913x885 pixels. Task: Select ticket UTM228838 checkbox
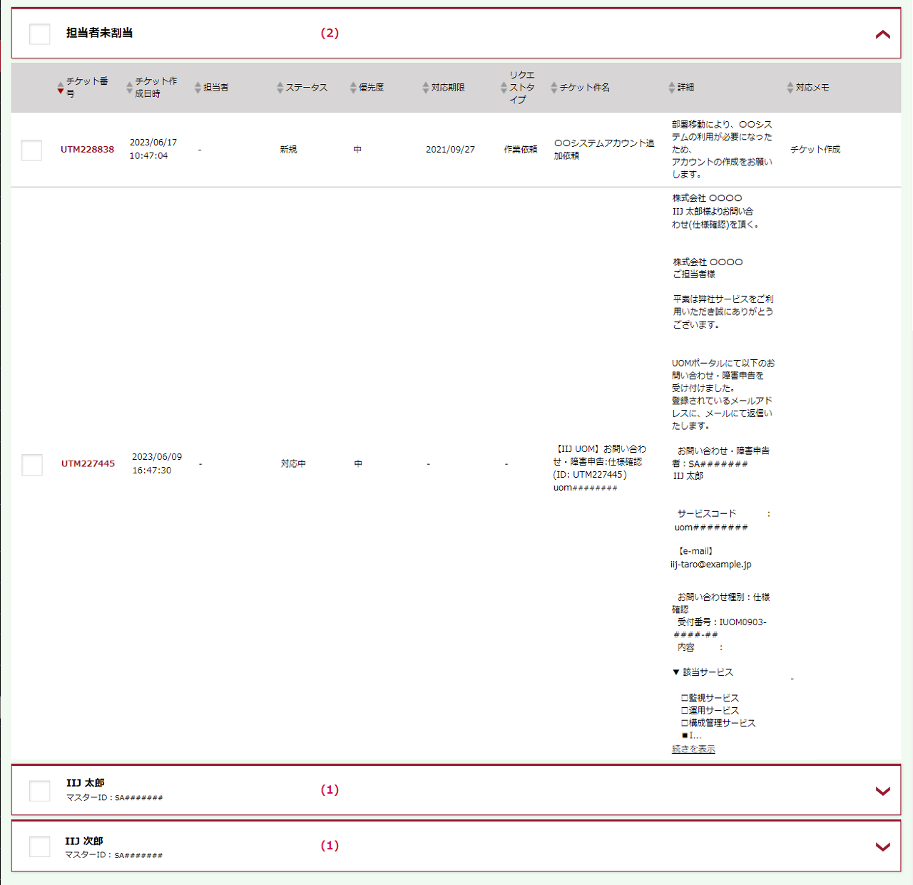(32, 150)
